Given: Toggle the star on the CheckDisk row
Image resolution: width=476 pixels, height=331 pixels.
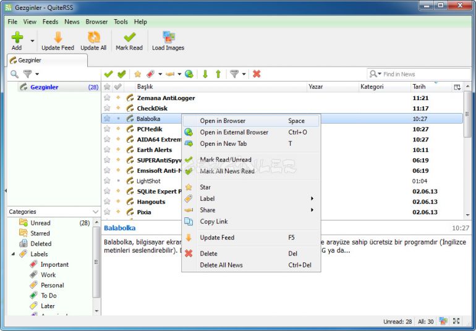Looking at the screenshot, I should click(107, 108).
